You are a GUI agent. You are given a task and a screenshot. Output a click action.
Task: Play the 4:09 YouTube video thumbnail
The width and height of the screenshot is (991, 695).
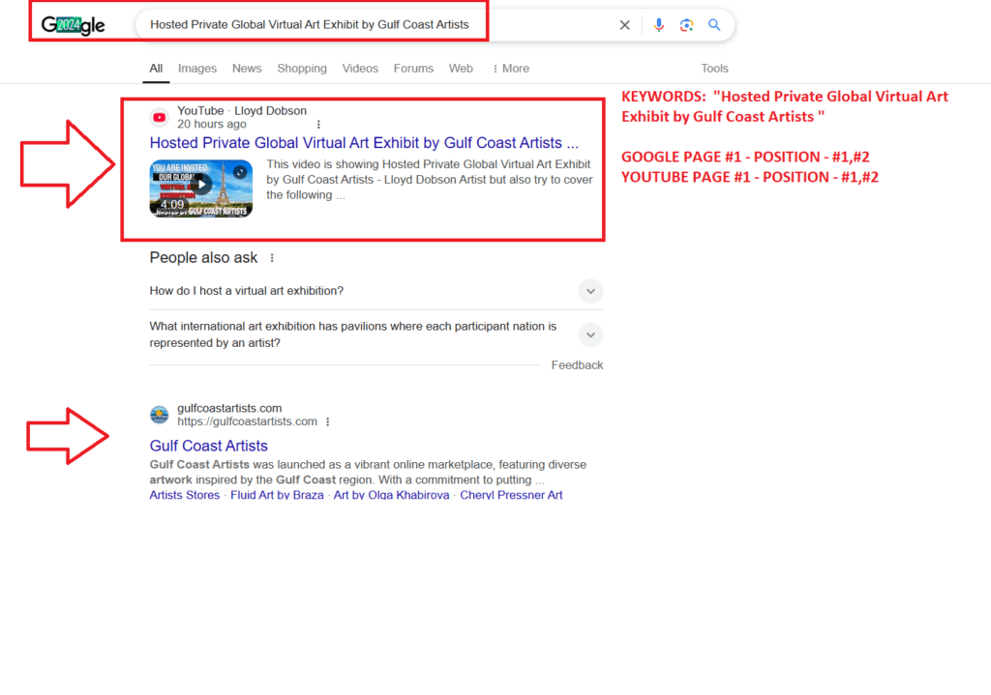pos(201,188)
